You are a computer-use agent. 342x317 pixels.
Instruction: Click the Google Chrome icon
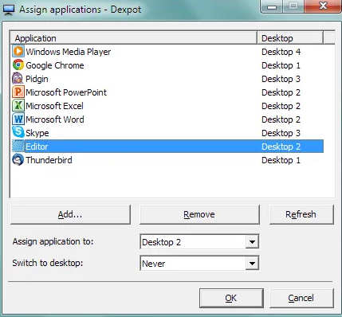point(18,65)
